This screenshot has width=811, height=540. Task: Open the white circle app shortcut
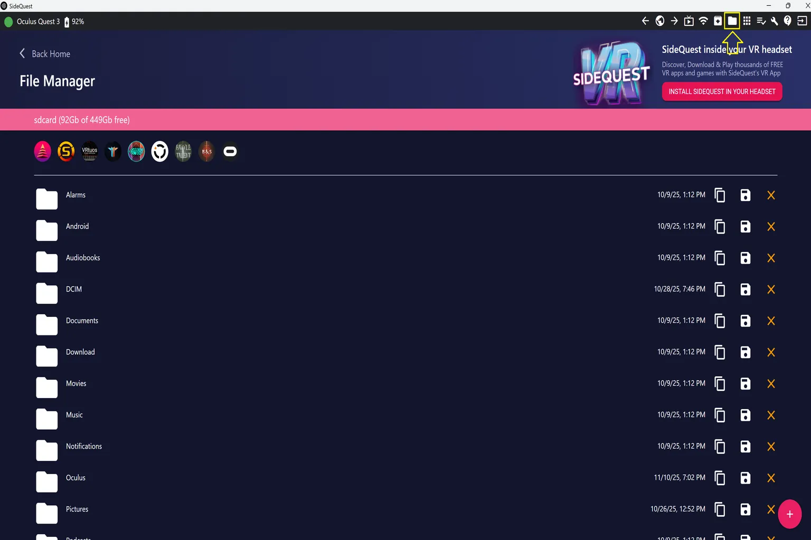coord(160,151)
